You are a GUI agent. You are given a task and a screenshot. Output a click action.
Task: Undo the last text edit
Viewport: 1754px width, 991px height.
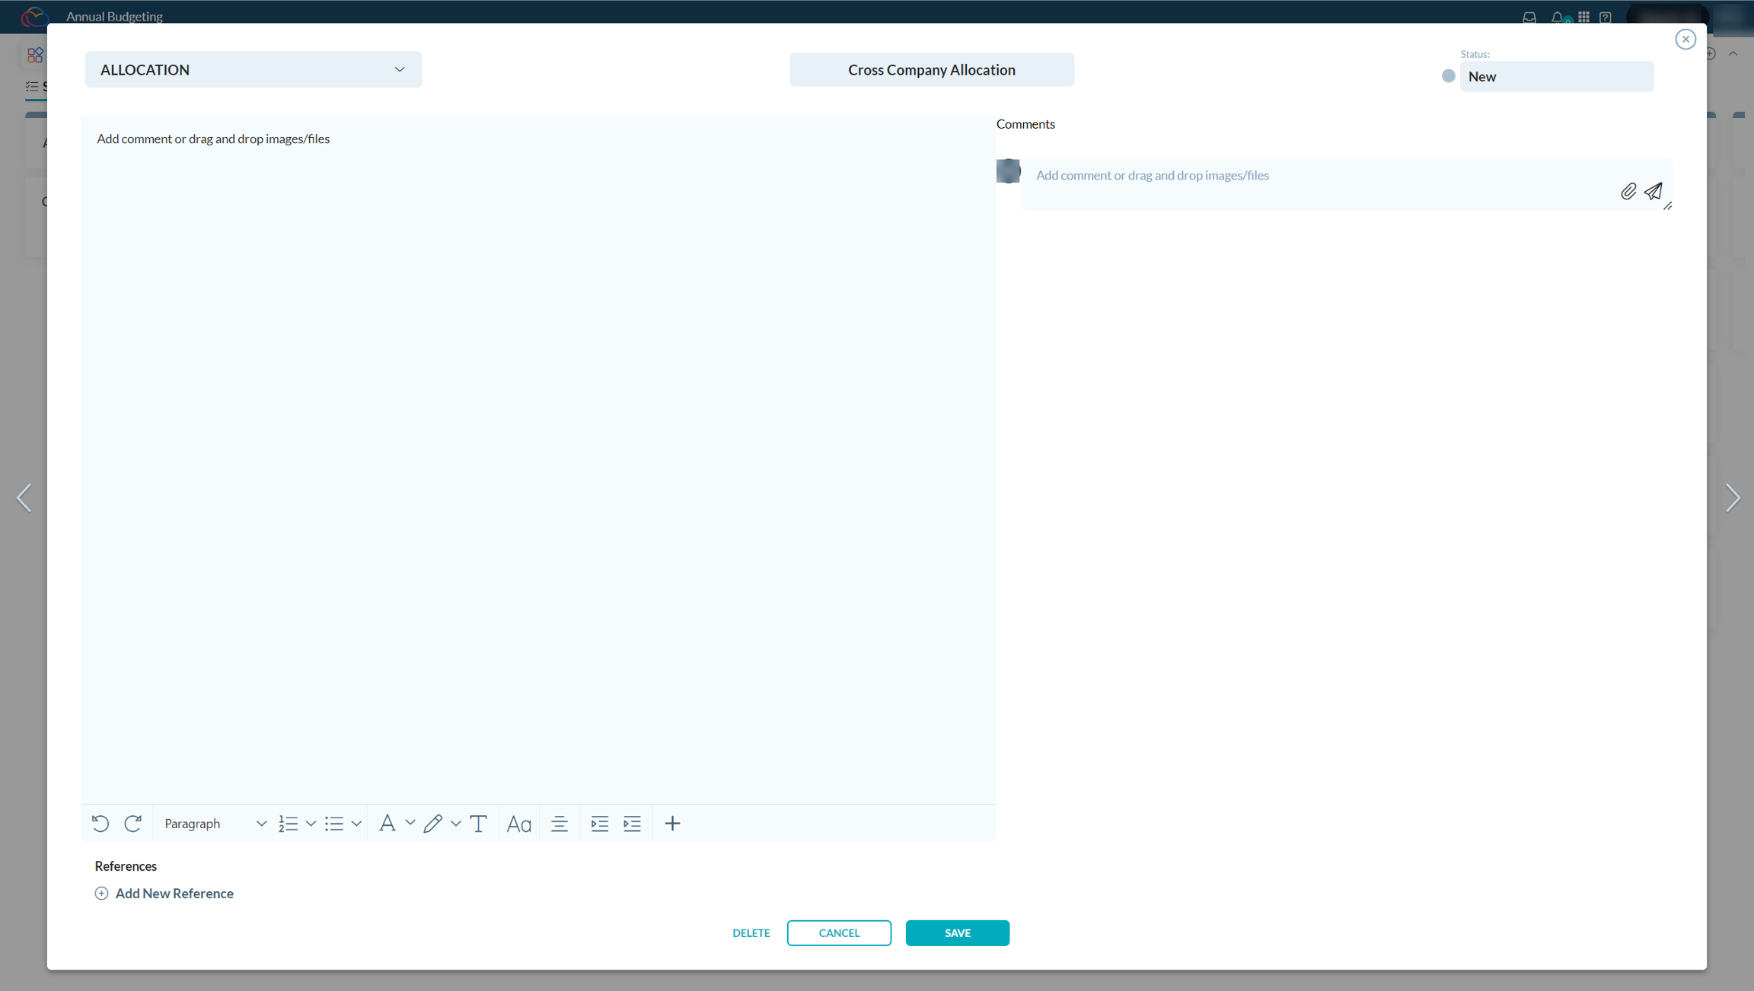click(x=100, y=823)
